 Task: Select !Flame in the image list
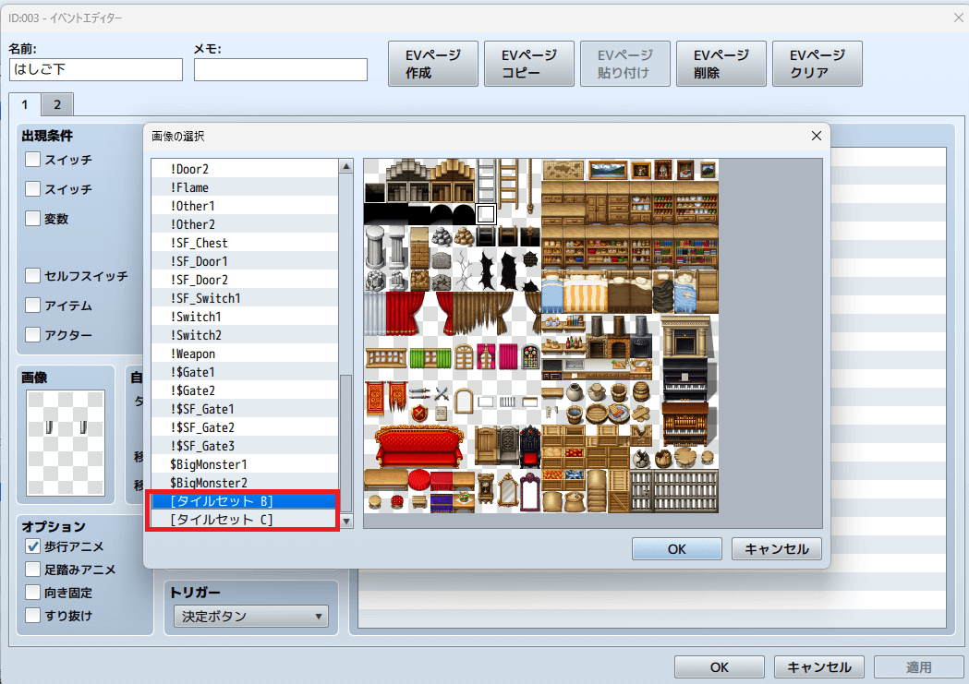(x=245, y=187)
